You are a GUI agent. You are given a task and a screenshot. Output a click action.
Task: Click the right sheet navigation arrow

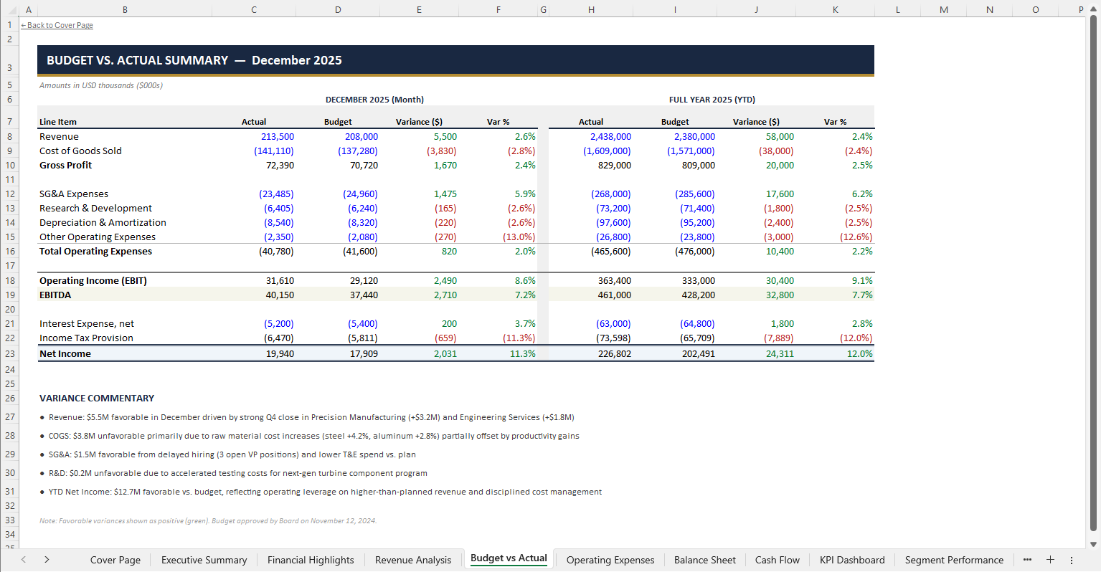(45, 560)
